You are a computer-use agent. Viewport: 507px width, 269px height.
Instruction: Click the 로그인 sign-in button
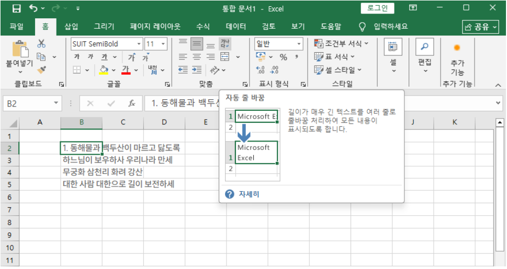377,8
